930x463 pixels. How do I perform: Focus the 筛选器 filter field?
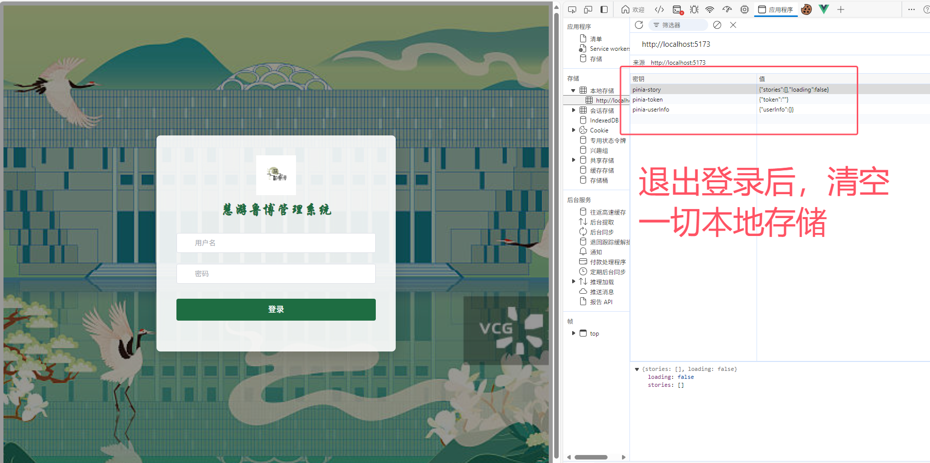click(x=678, y=25)
